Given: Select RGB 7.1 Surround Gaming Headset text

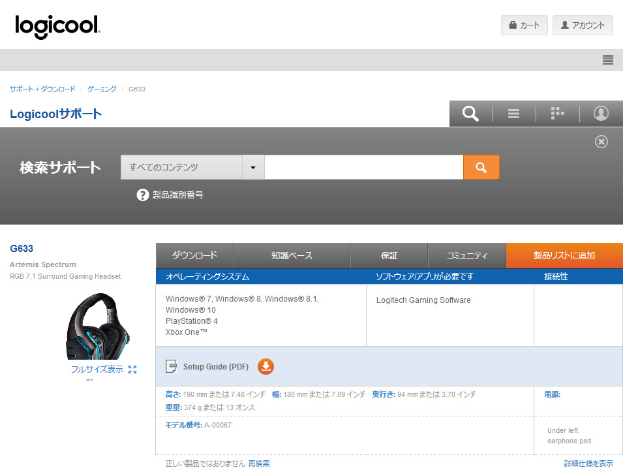Looking at the screenshot, I should click(x=65, y=276).
